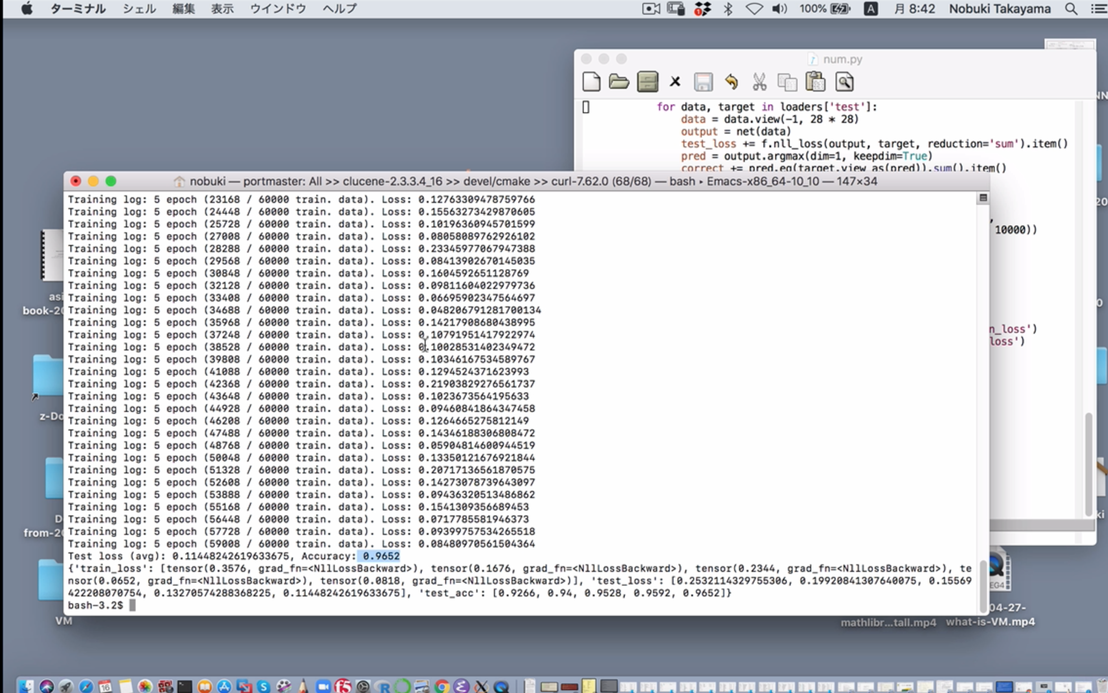Screen dimensions: 1108x693
Task: Click the battery 100% indicator in menu bar
Action: pos(825,9)
